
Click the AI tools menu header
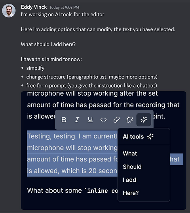point(144,137)
